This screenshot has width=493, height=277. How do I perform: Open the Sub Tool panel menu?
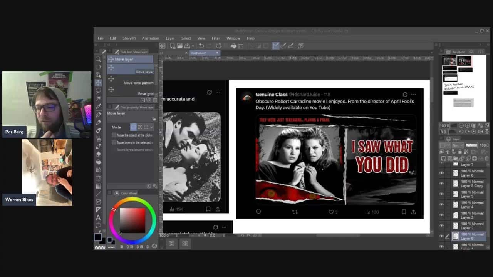pyautogui.click(x=110, y=52)
